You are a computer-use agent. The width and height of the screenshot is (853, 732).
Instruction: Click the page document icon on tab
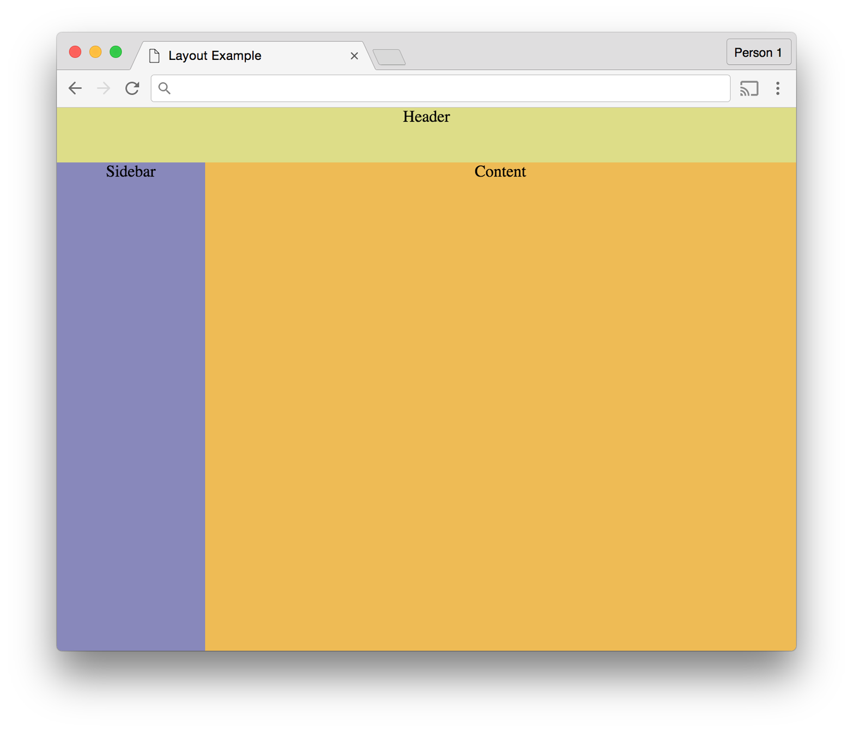(154, 56)
